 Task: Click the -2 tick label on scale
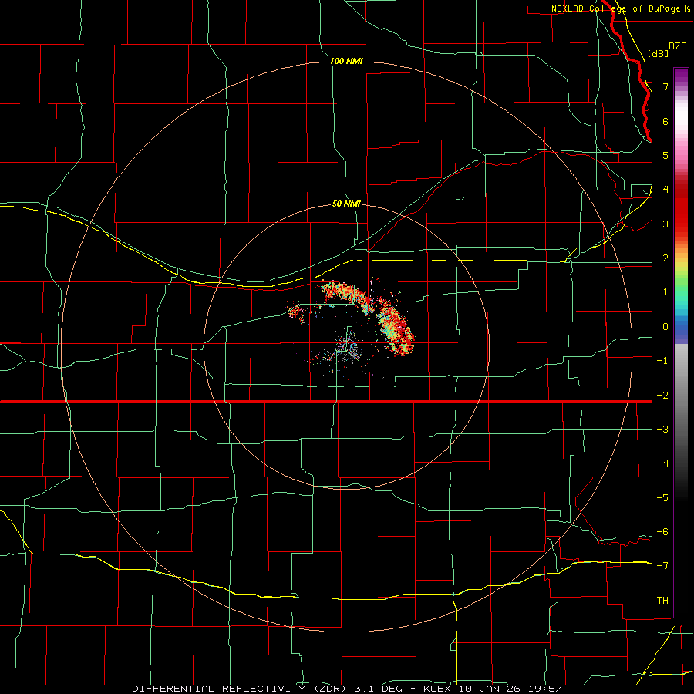[x=662, y=396]
